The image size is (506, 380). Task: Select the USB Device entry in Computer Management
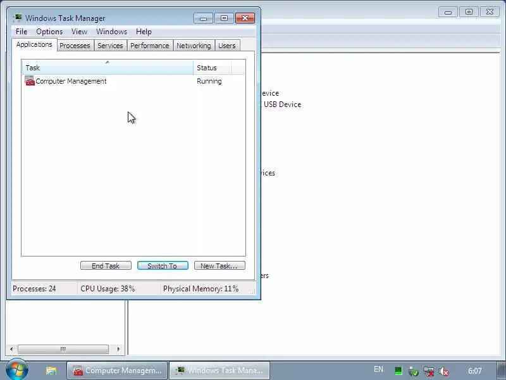tap(282, 104)
